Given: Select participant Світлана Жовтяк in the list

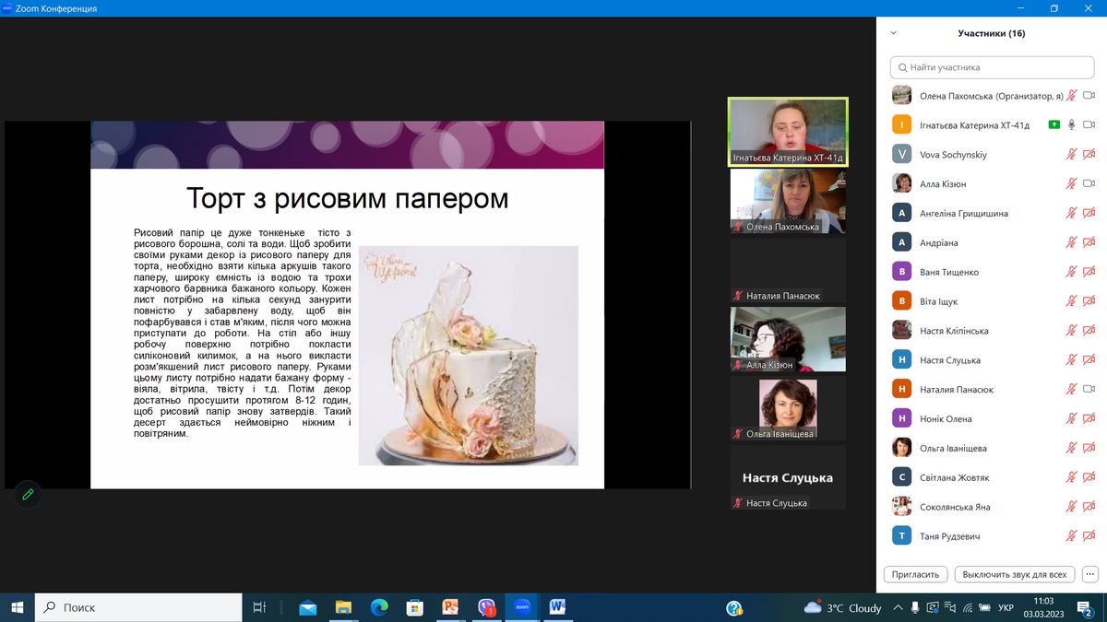Looking at the screenshot, I should click(x=954, y=477).
